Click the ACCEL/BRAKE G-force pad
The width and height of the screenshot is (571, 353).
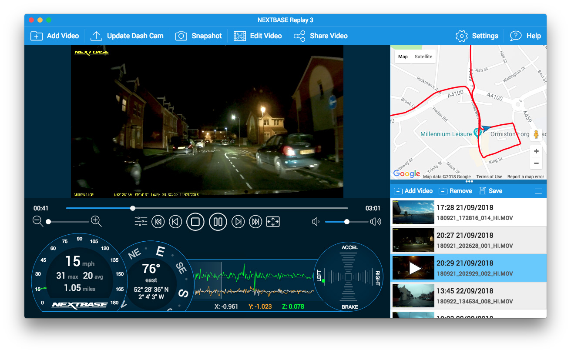pyautogui.click(x=349, y=277)
